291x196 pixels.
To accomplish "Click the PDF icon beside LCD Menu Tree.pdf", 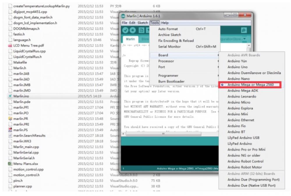I will pos(10,46).
